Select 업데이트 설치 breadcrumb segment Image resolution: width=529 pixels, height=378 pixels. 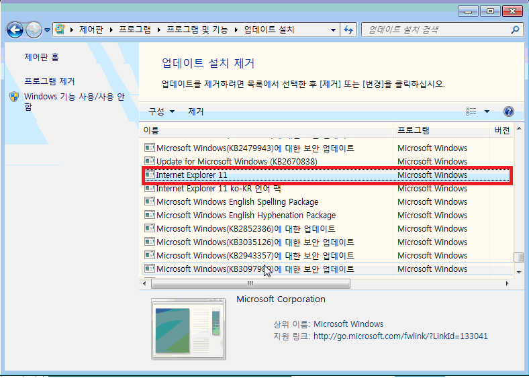[269, 30]
